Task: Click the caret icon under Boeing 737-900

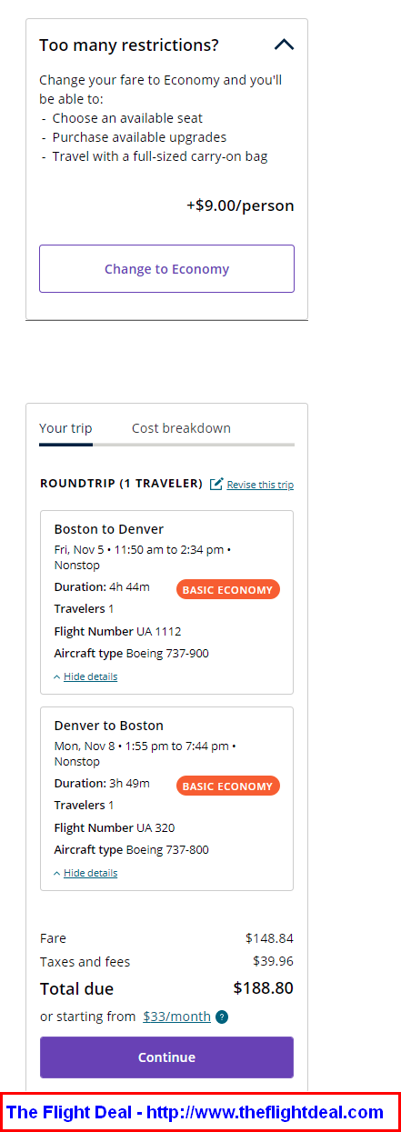Action: [x=57, y=676]
